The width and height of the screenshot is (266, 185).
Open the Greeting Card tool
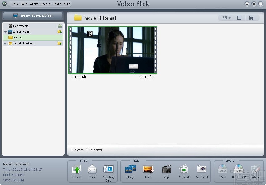click(x=109, y=169)
